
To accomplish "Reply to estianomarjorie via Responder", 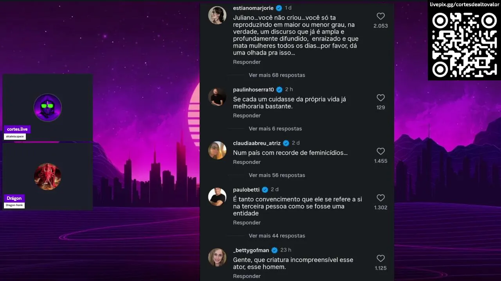I will click(x=247, y=62).
